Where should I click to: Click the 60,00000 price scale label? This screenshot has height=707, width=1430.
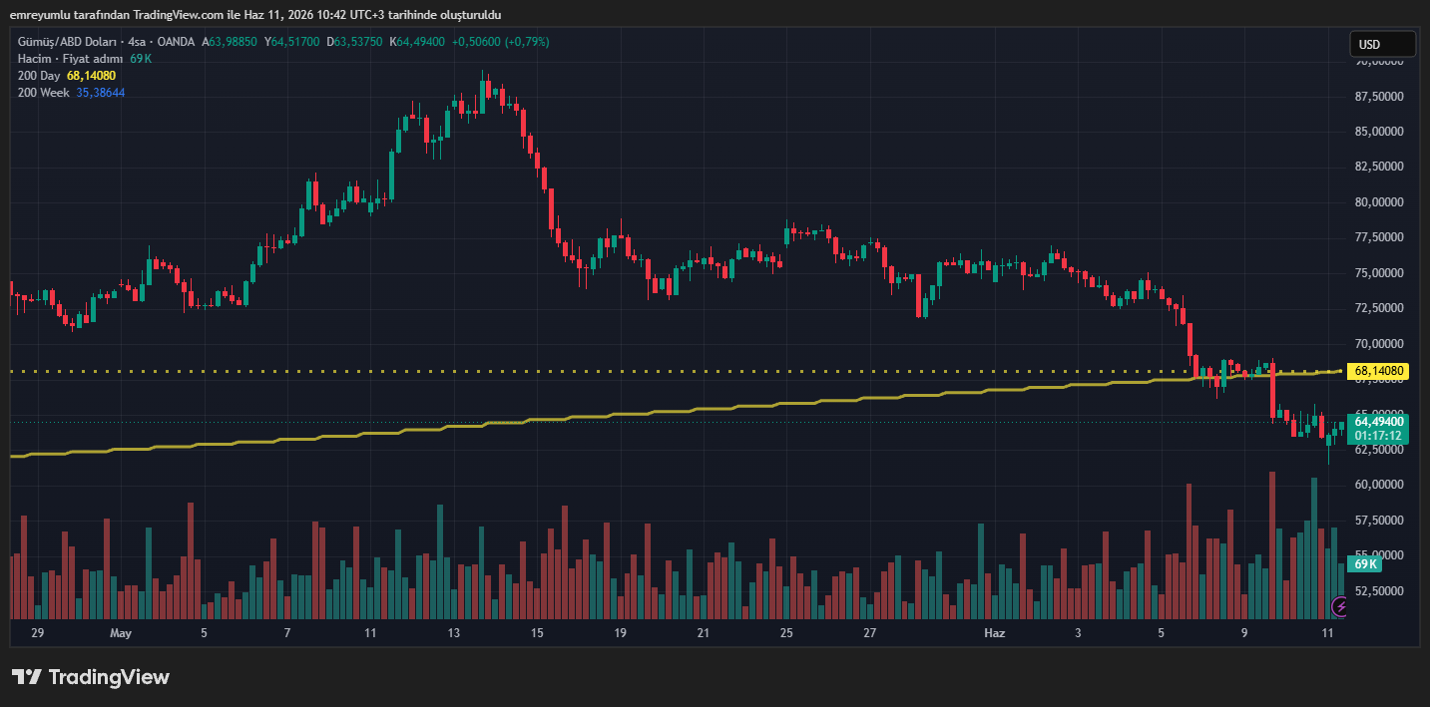(1379, 485)
